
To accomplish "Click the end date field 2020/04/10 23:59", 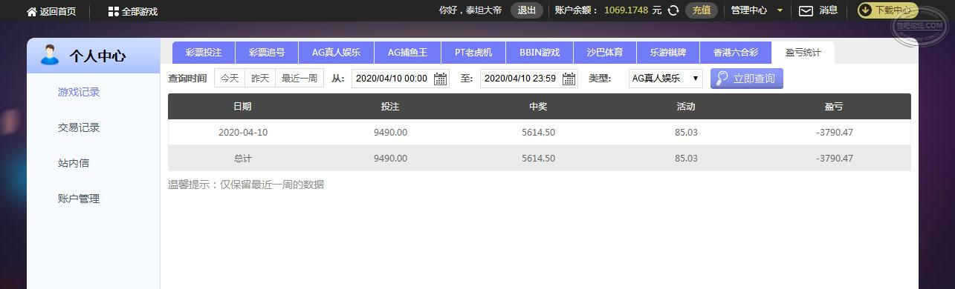I will [x=529, y=79].
